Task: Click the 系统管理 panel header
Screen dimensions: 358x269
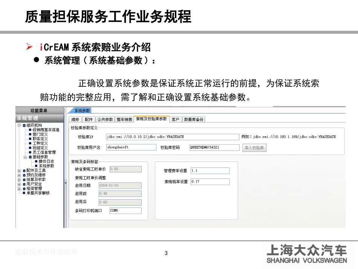Action: [40, 118]
